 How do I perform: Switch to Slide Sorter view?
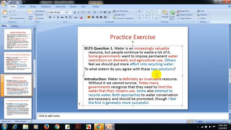pos(192,121)
